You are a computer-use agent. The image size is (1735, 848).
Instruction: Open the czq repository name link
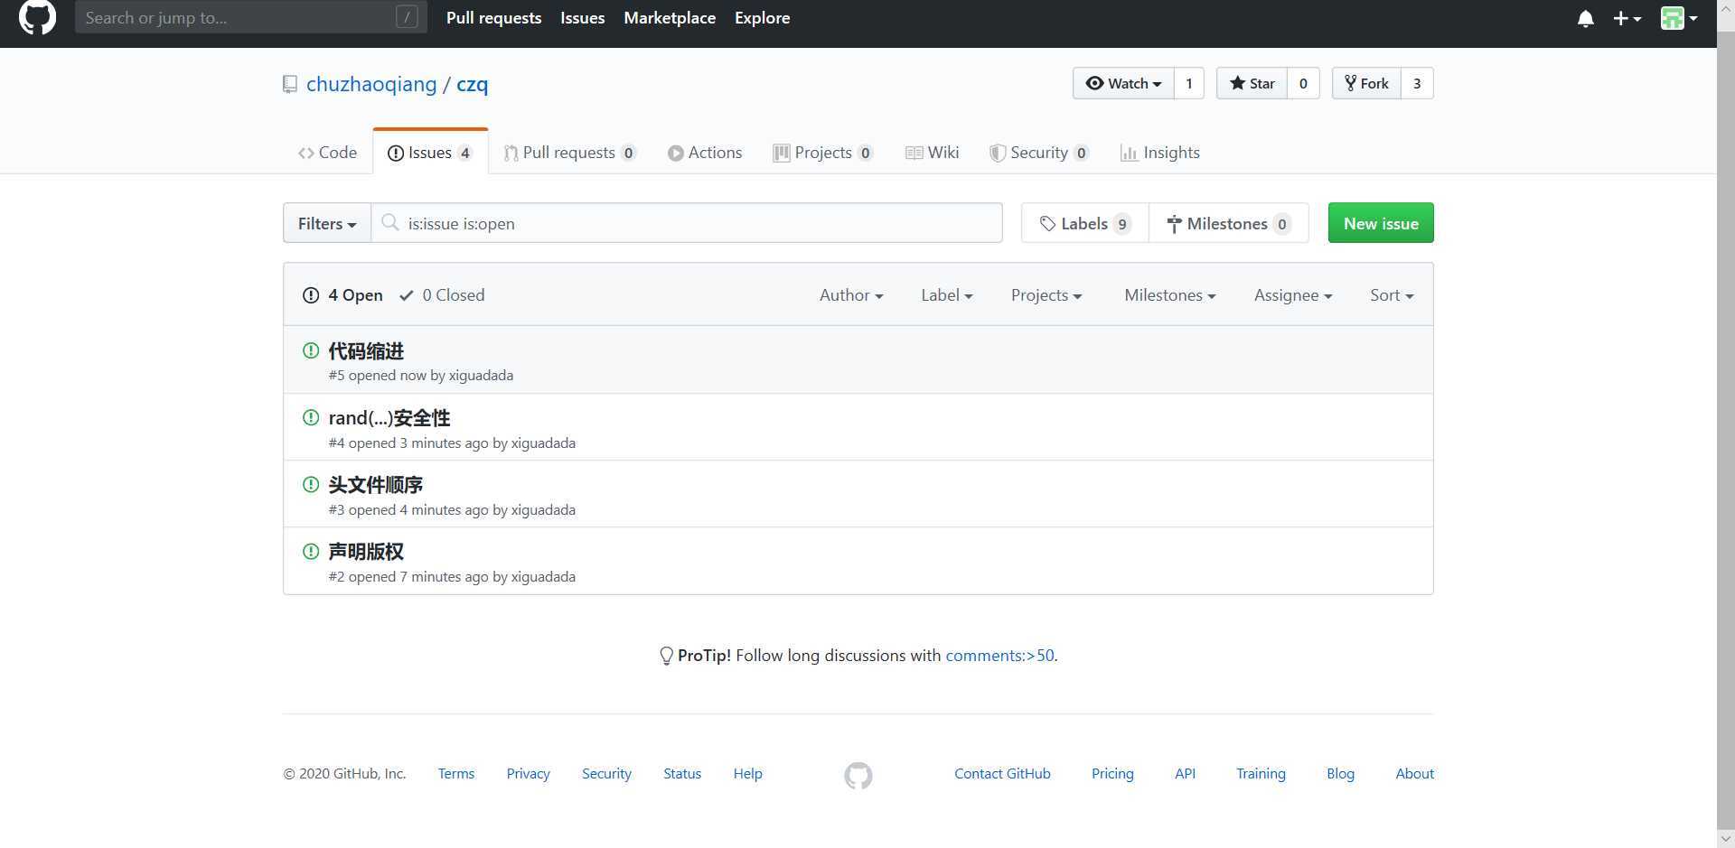click(x=472, y=84)
